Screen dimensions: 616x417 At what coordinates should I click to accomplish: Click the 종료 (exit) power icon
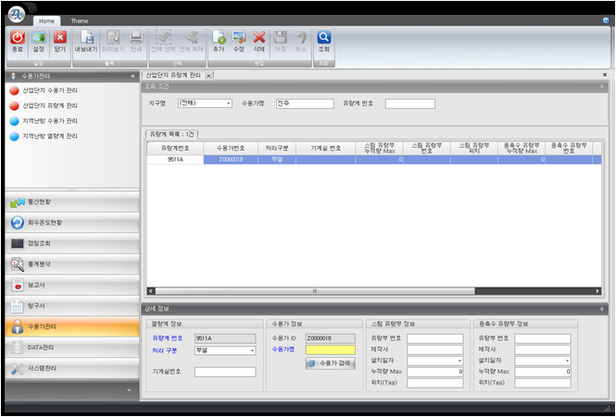tap(17, 39)
